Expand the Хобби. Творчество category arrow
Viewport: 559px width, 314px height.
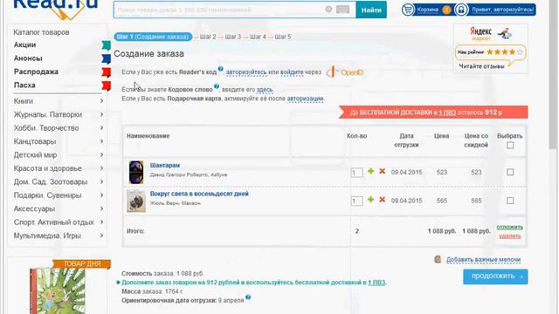pos(101,128)
